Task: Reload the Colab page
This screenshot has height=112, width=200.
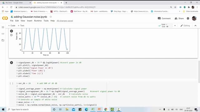Action: [11, 7]
